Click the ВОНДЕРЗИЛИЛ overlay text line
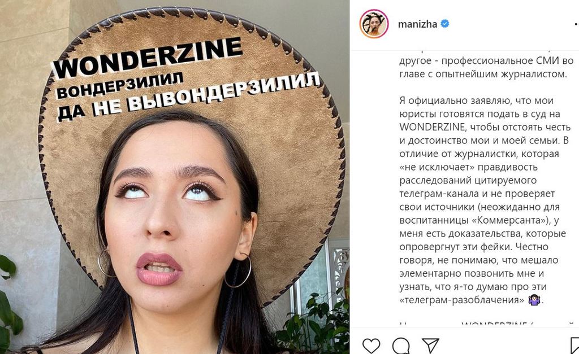Image resolution: width=579 pixels, height=354 pixels. pos(120,85)
